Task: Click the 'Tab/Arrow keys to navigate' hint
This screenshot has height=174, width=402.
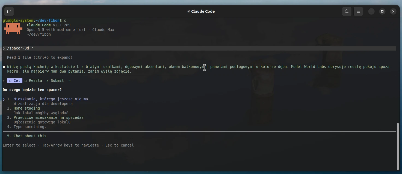Action: 70,145
